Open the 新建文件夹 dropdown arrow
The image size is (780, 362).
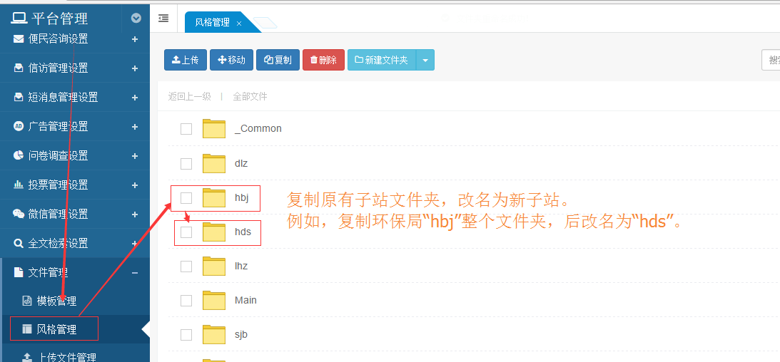[425, 60]
